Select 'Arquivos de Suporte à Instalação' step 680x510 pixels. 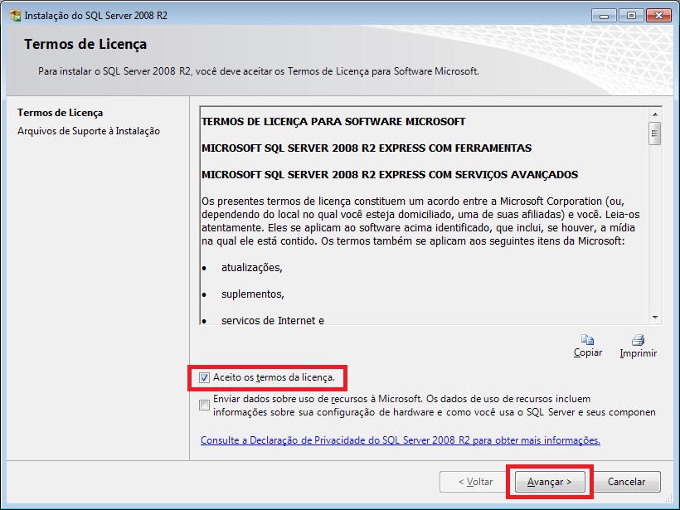89,131
